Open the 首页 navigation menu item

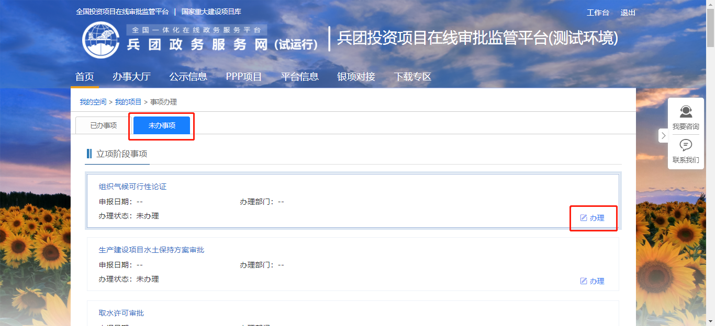point(84,77)
